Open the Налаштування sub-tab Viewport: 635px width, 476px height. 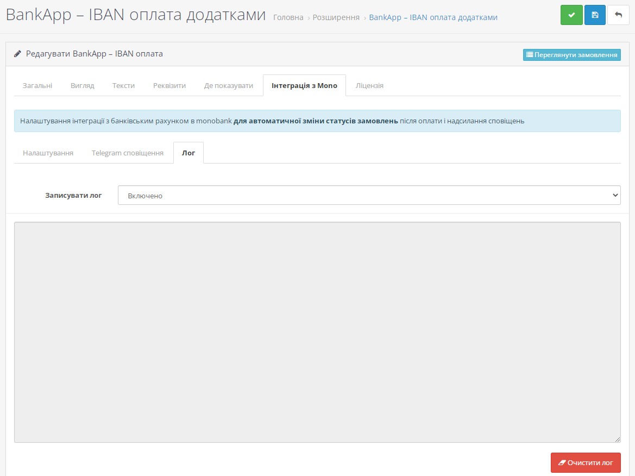tap(48, 153)
